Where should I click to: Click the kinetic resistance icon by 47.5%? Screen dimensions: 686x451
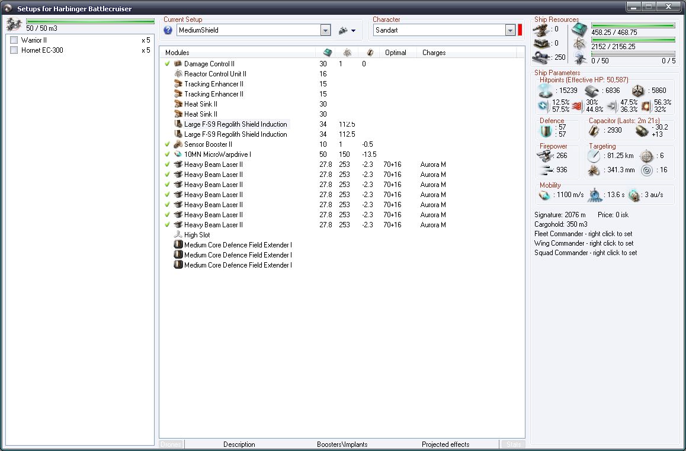coord(612,106)
